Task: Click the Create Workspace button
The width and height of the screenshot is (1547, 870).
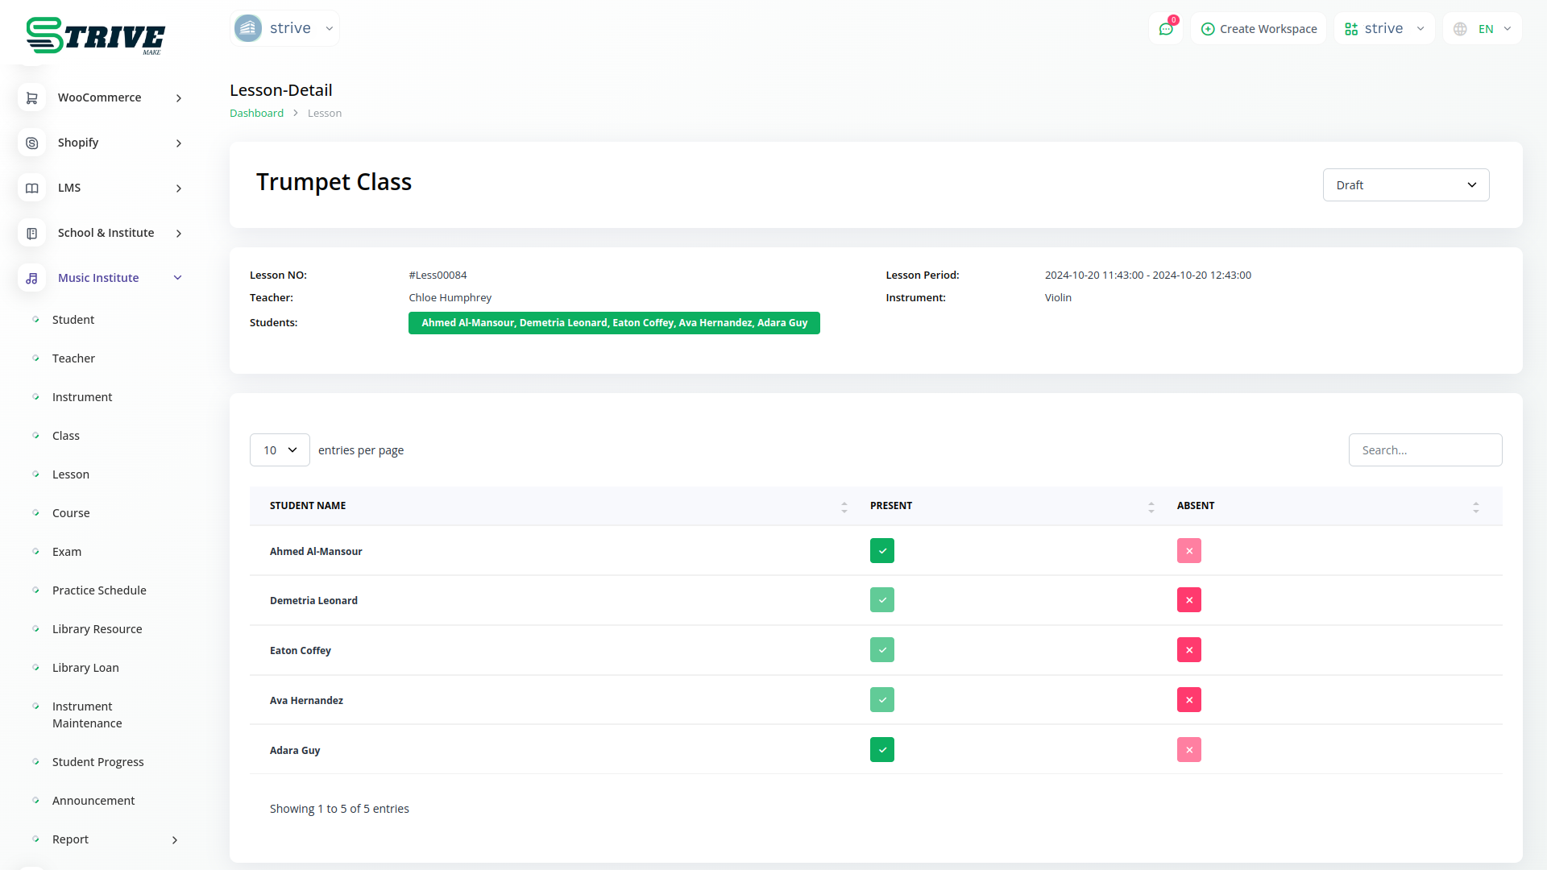Action: click(1259, 29)
